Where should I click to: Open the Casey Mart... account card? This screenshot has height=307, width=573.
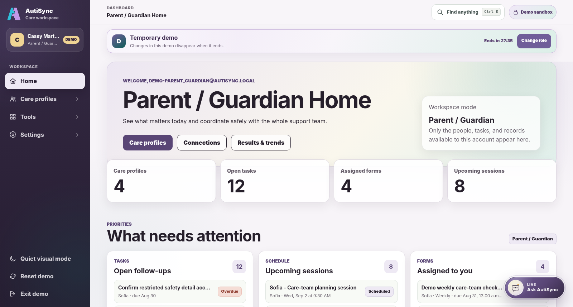coord(45,40)
